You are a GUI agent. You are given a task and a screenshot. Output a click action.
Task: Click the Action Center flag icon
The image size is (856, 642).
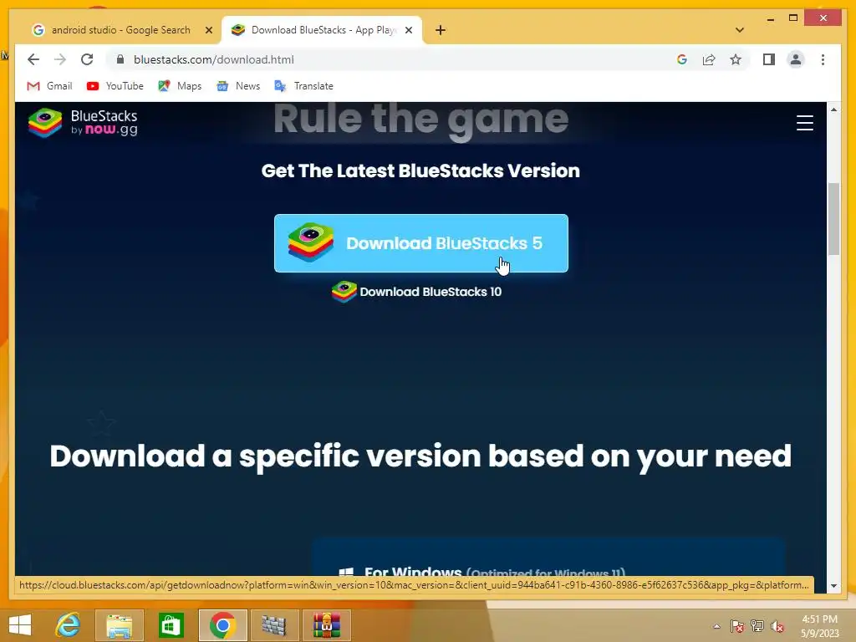[736, 626]
